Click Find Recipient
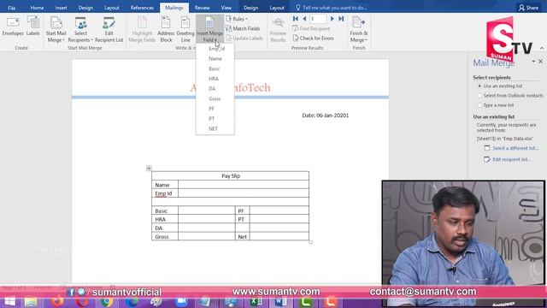 (x=311, y=28)
